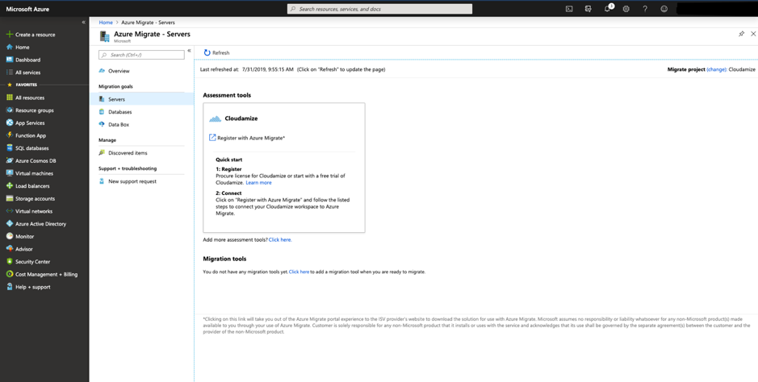Image resolution: width=758 pixels, height=382 pixels.
Task: Click the All resources grid icon
Action: pos(9,98)
